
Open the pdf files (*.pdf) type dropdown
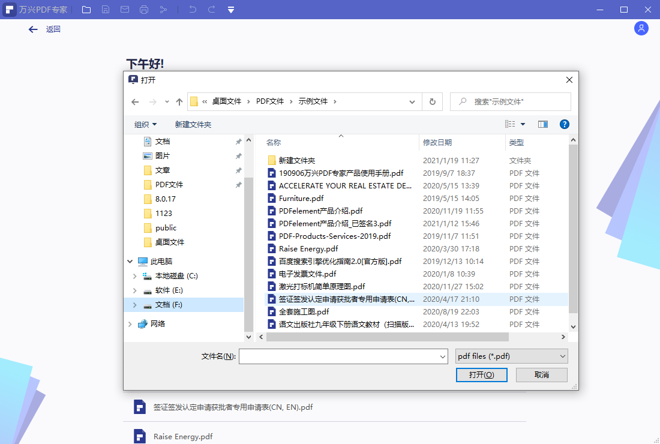click(x=511, y=356)
